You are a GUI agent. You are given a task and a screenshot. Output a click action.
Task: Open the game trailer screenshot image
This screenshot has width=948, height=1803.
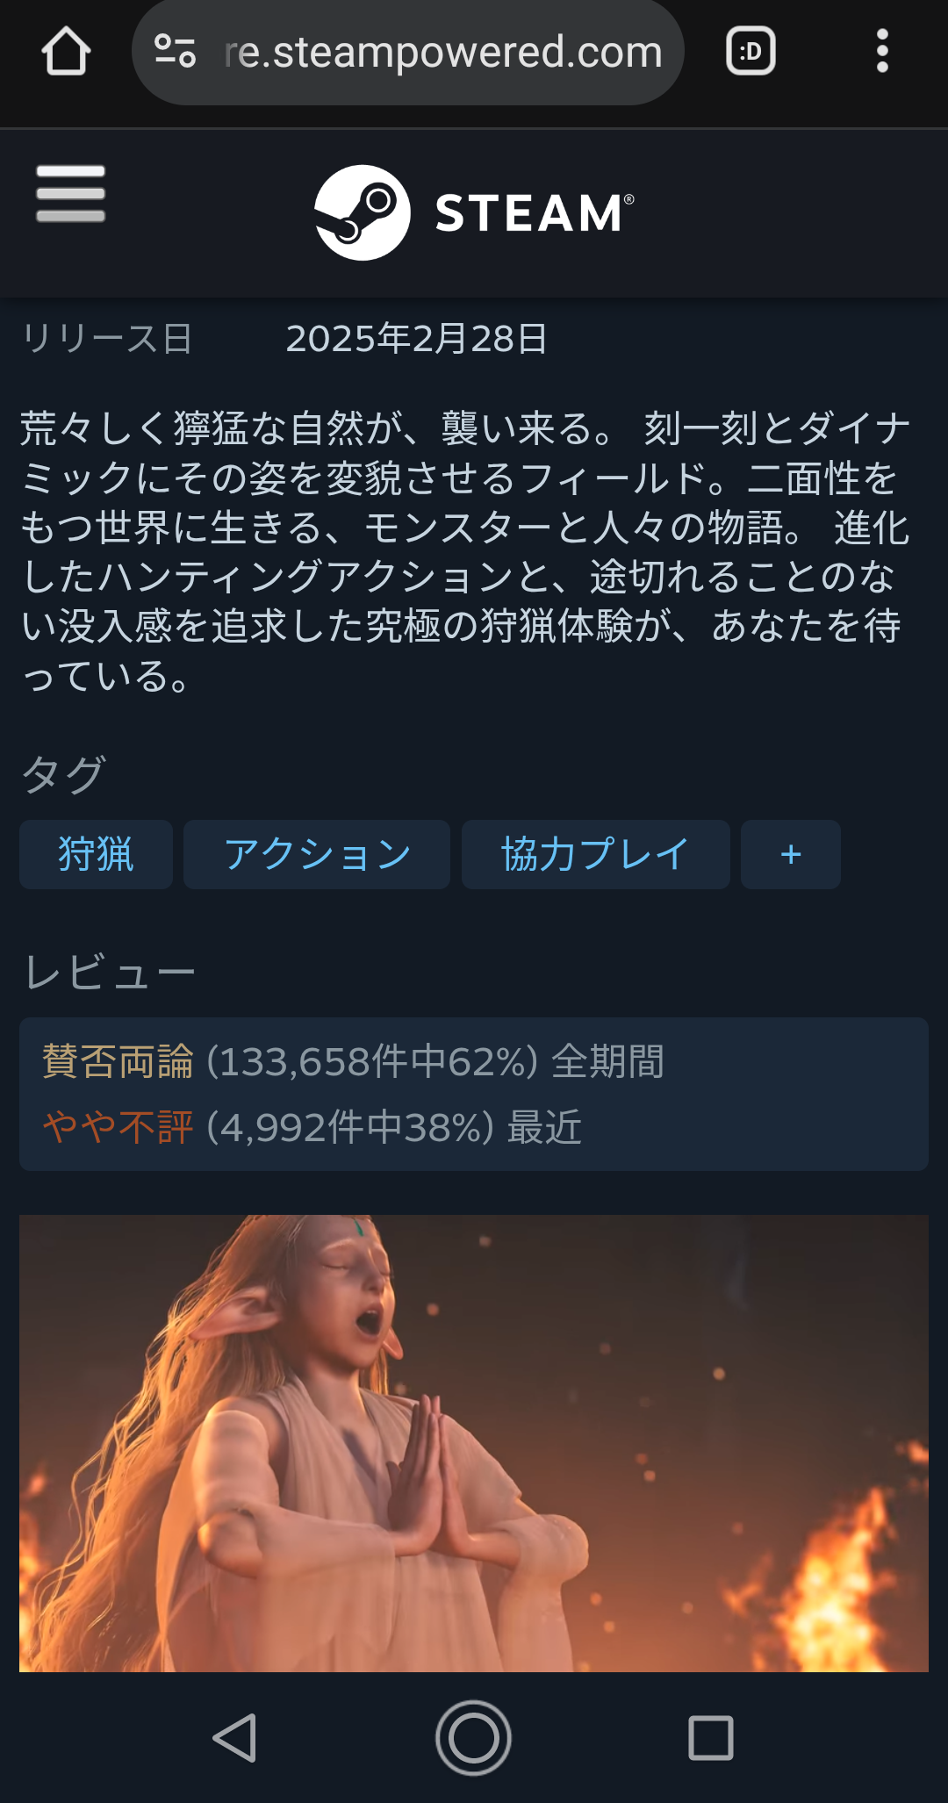pos(474,1443)
